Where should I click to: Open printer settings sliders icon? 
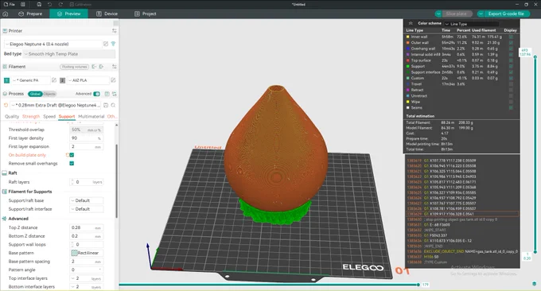pyautogui.click(x=115, y=31)
